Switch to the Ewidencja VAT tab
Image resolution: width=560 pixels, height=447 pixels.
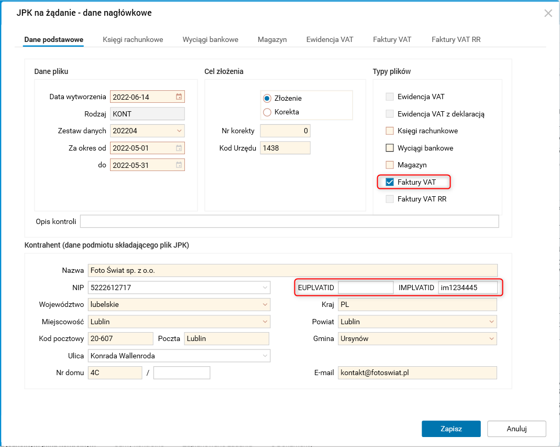point(330,39)
